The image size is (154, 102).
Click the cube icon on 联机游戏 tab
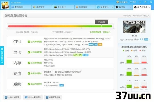(x=55, y=7)
